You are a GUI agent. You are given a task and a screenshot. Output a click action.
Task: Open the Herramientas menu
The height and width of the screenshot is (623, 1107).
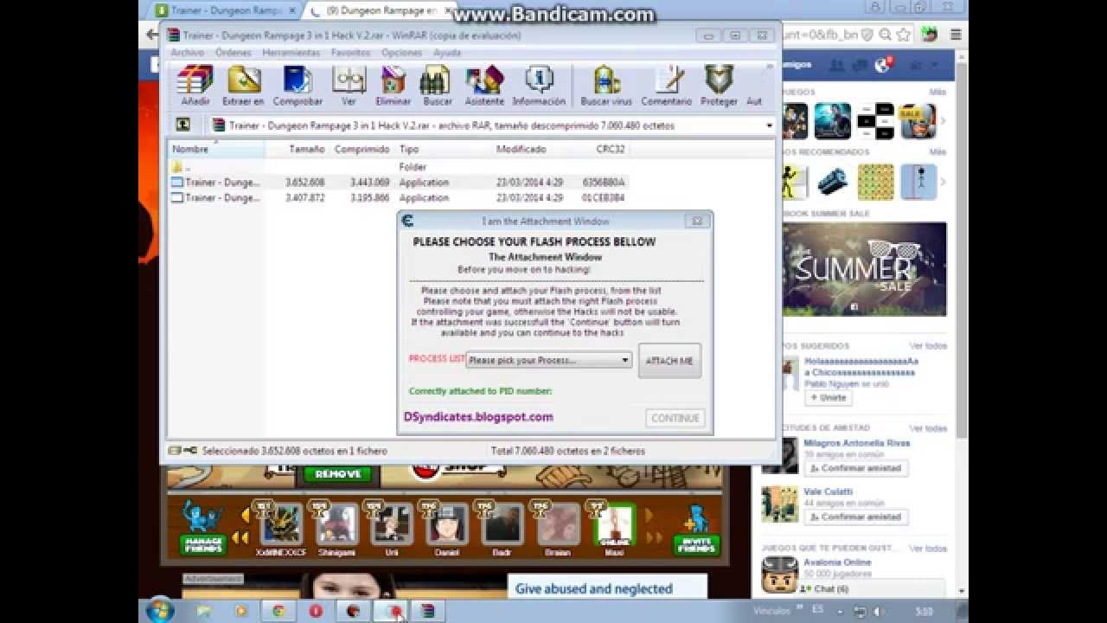pos(291,53)
